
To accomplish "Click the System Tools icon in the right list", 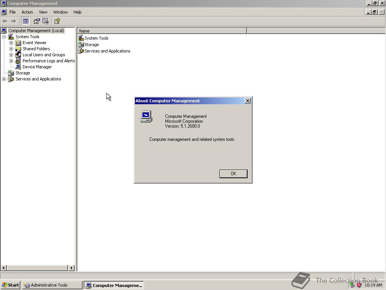I will click(x=81, y=38).
